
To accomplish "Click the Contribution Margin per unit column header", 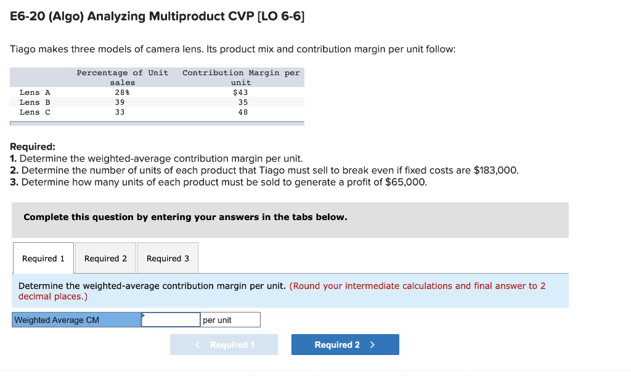I will point(240,77).
